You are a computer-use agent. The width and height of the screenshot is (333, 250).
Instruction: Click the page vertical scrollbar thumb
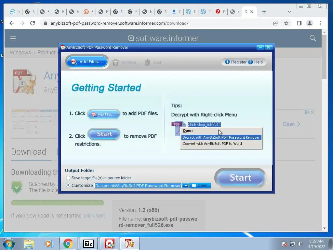click(324, 57)
